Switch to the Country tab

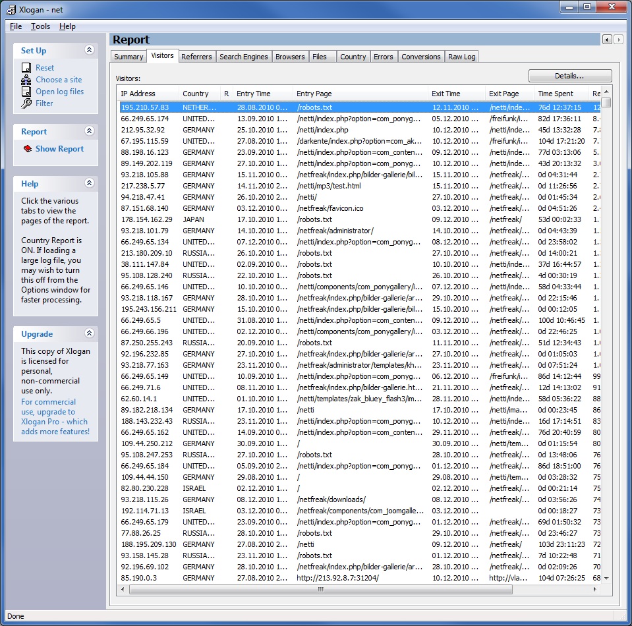point(353,57)
